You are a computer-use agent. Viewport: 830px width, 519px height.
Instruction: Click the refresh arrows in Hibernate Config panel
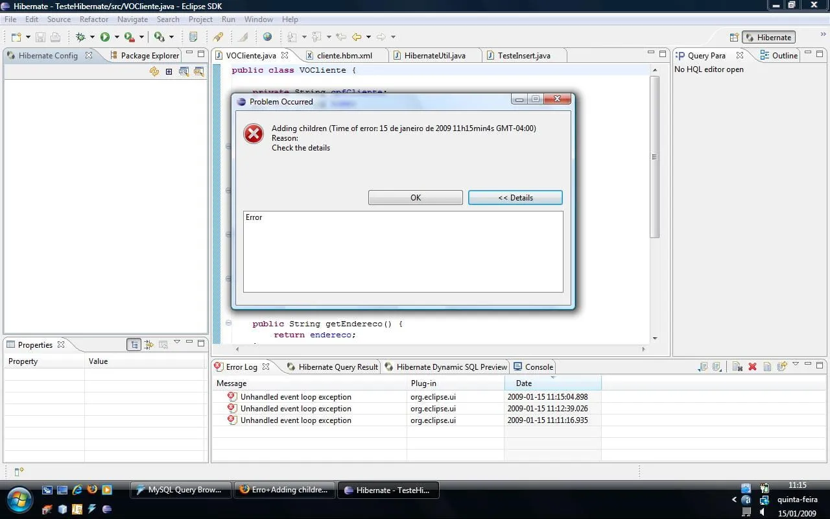tap(154, 71)
